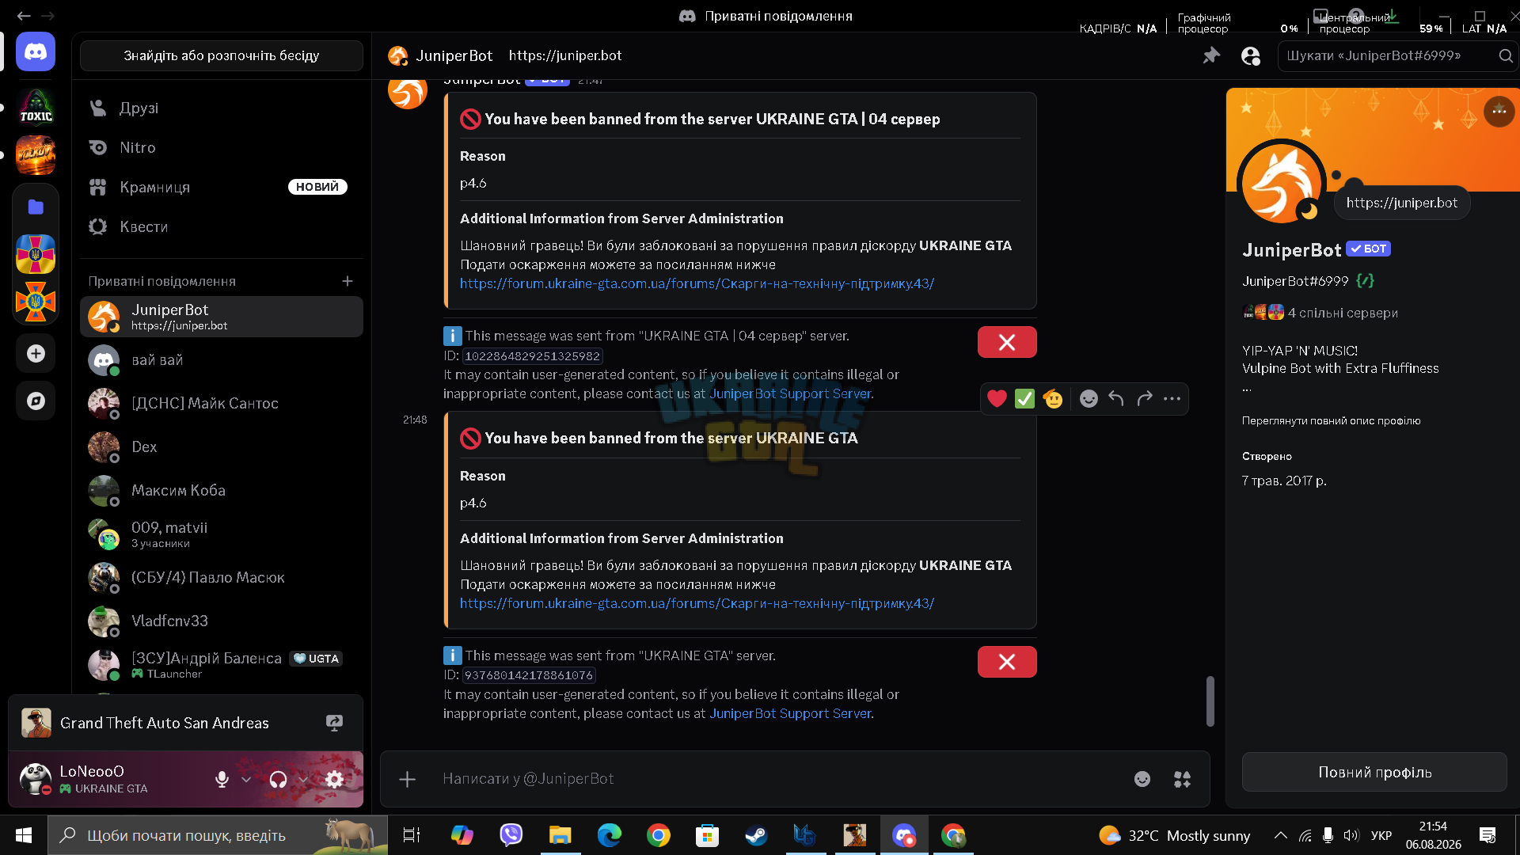Screen dimensions: 1520x855
Task: Open Dex conversation
Action: click(x=222, y=447)
